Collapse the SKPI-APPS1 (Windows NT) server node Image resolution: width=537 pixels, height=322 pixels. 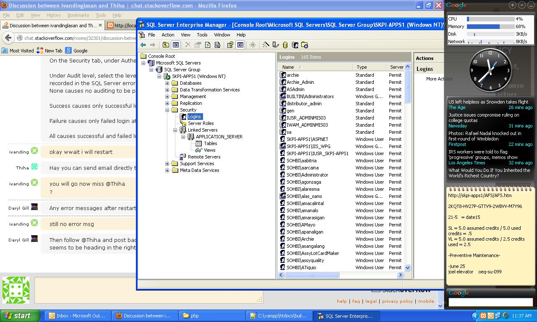[159, 76]
